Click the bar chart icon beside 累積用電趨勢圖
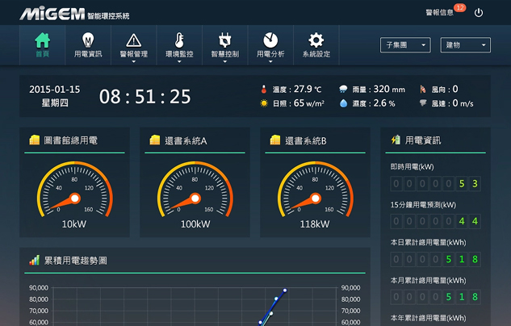 pyautogui.click(x=35, y=261)
